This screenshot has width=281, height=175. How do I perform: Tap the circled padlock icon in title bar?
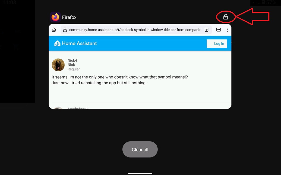[226, 17]
